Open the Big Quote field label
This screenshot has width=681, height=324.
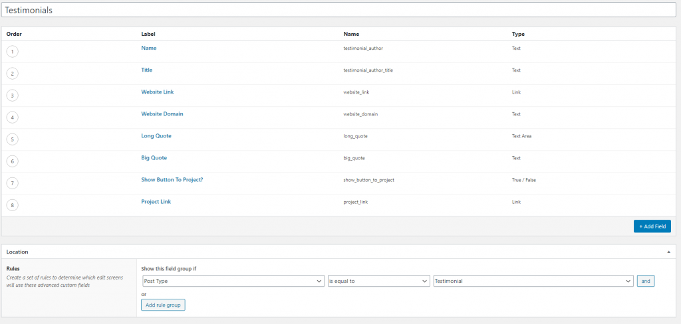154,158
